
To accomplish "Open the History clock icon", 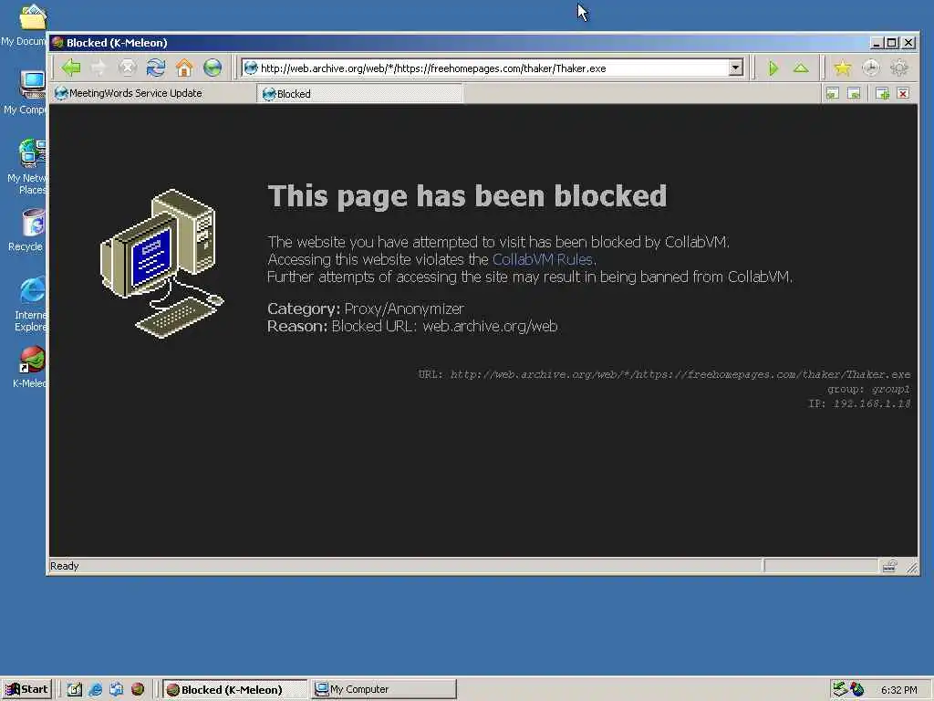I will (871, 68).
